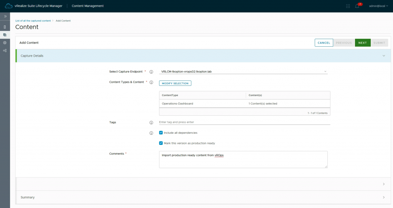Click the green NEXT button
This screenshot has width=393, height=208.
[x=363, y=43]
